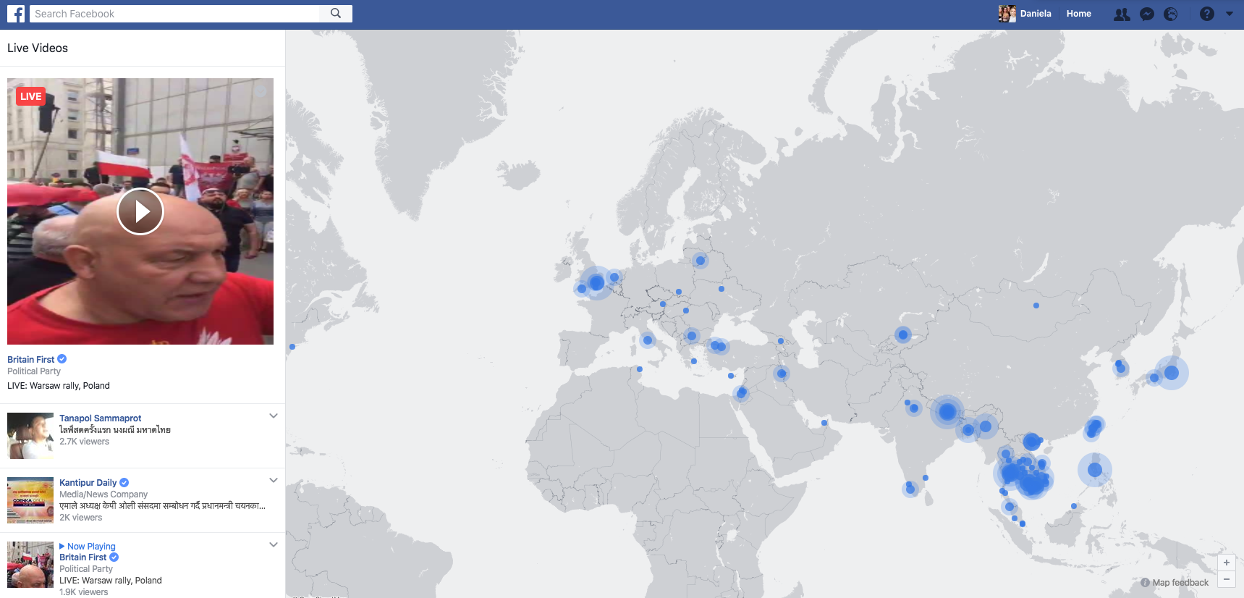Click the live dot over South Korea
The width and height of the screenshot is (1244, 598).
[1120, 368]
